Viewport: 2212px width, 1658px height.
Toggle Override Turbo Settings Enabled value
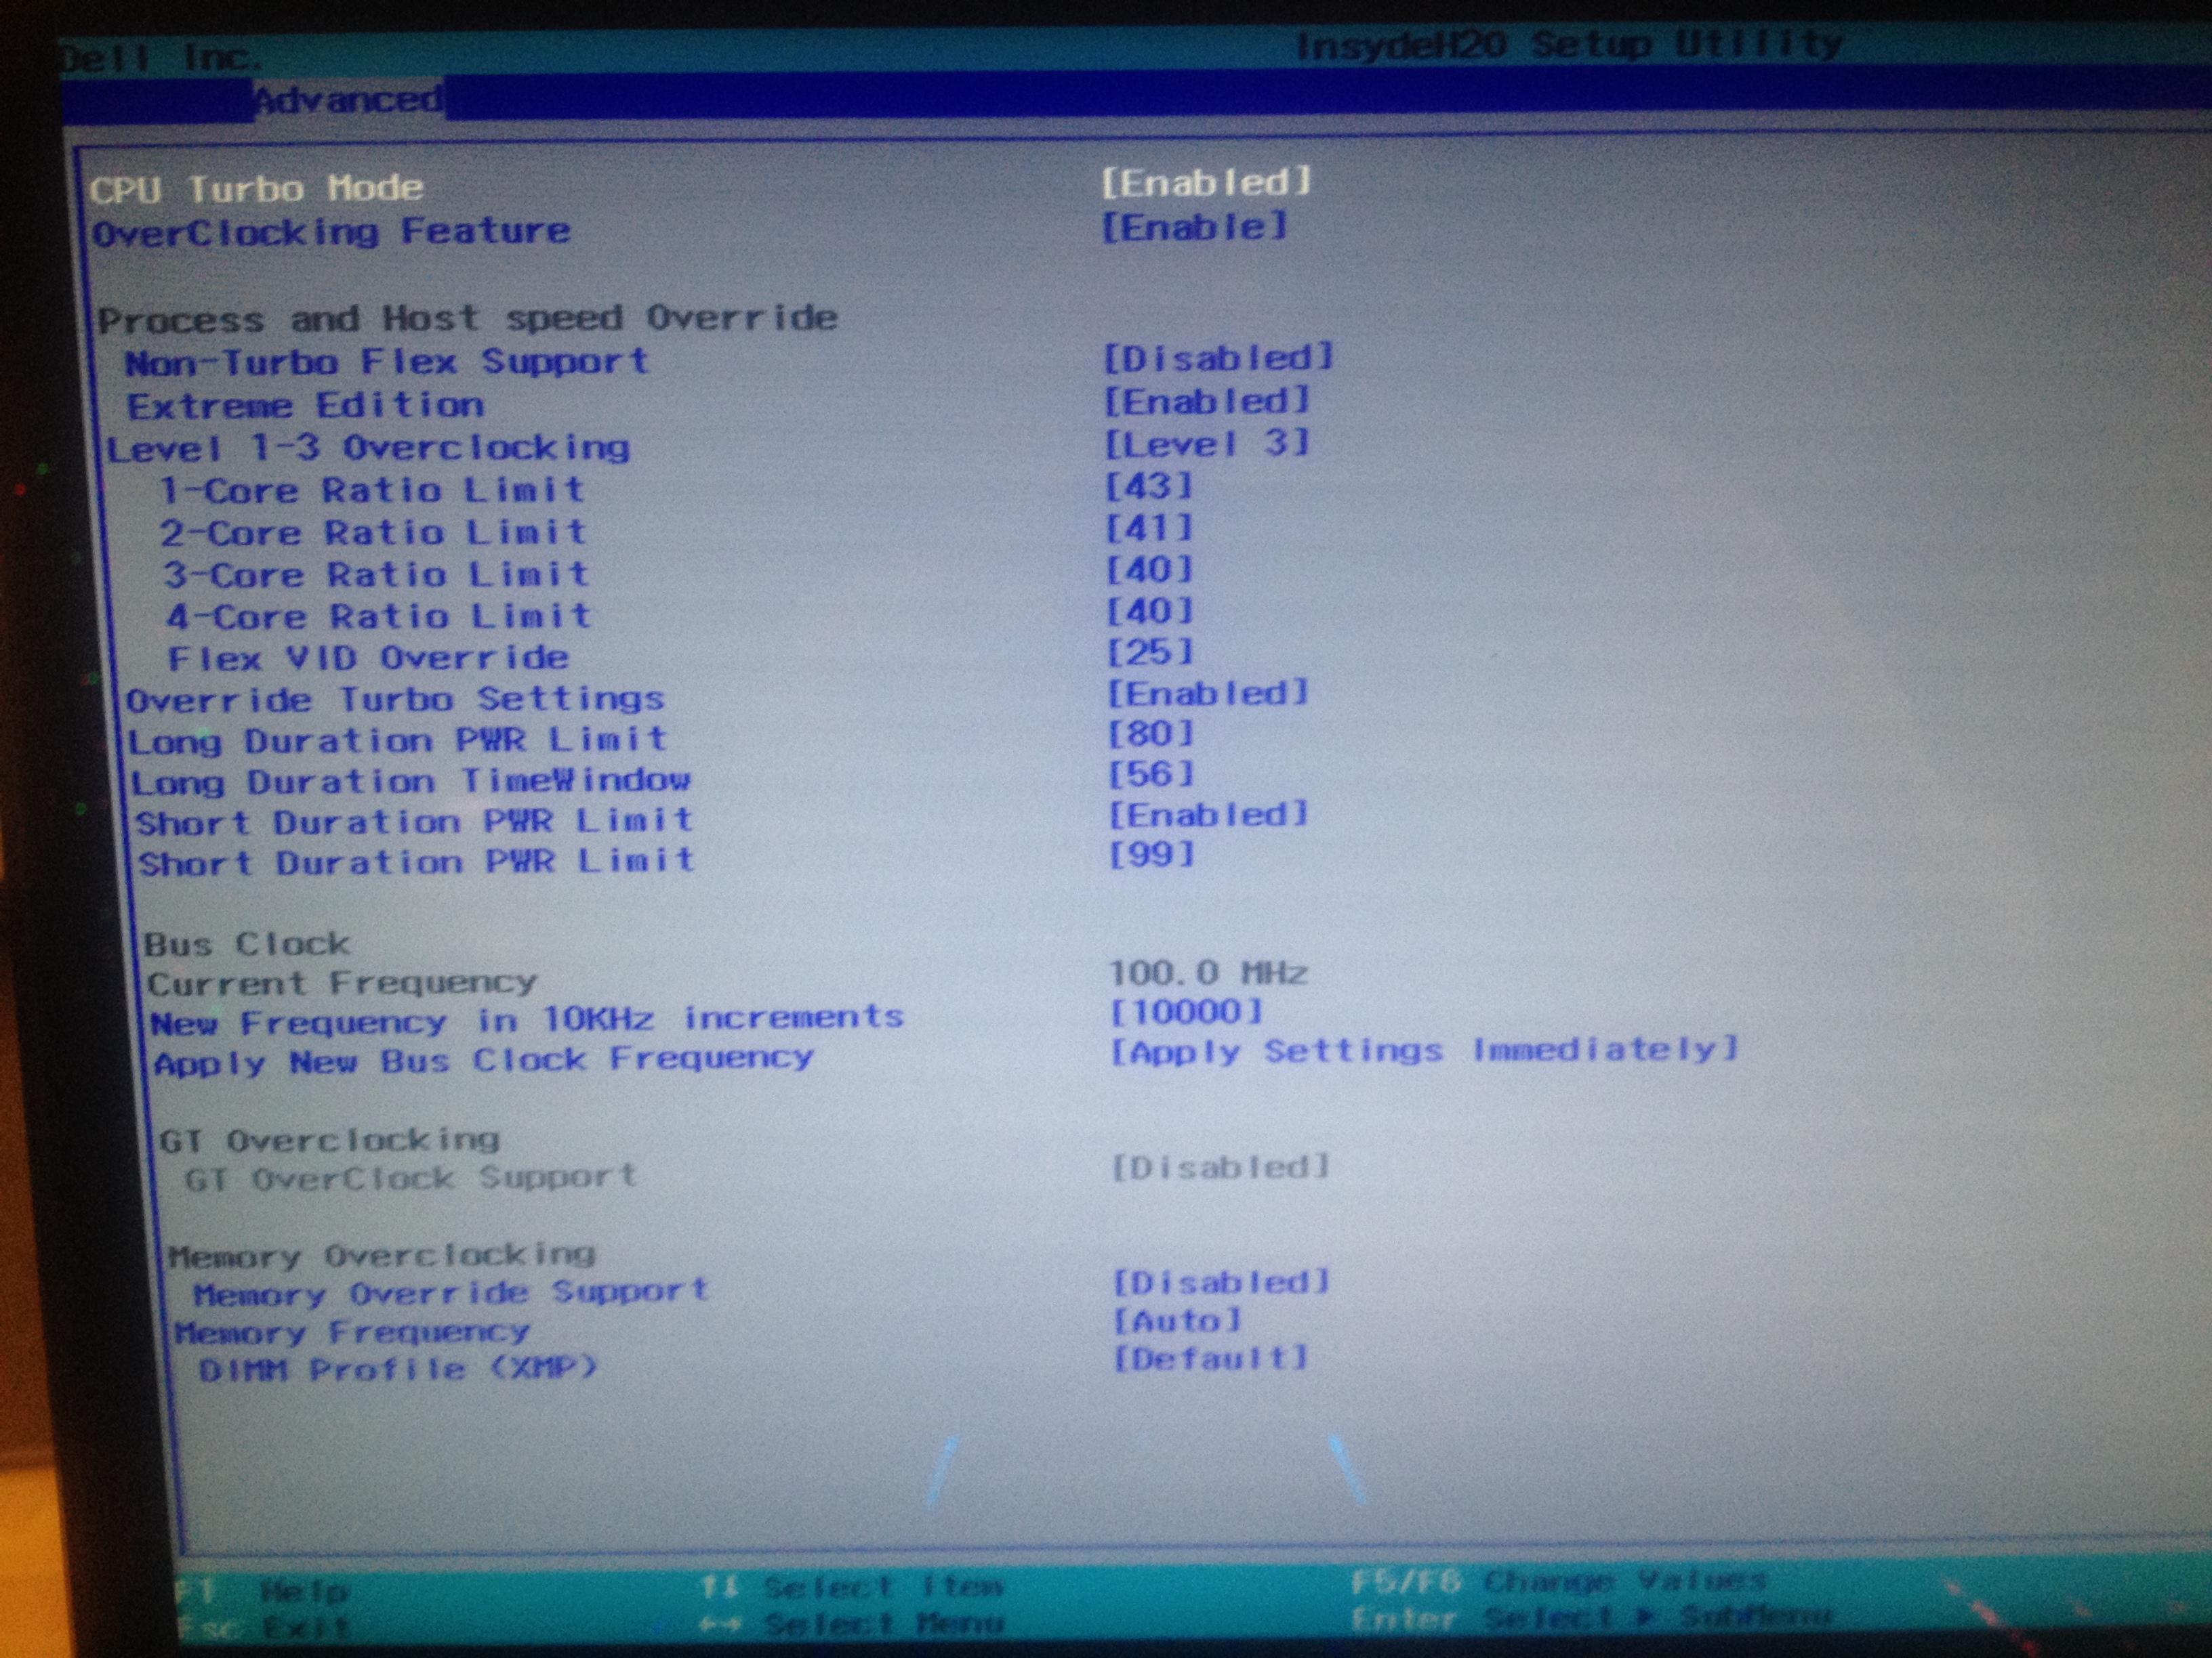(x=1208, y=694)
